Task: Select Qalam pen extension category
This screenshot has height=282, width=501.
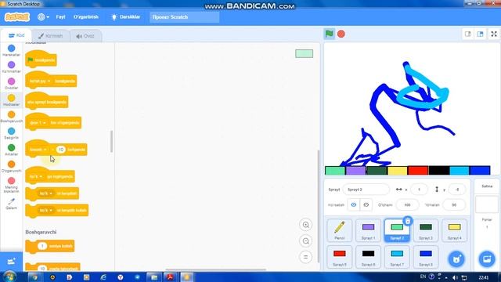Action: [11, 204]
